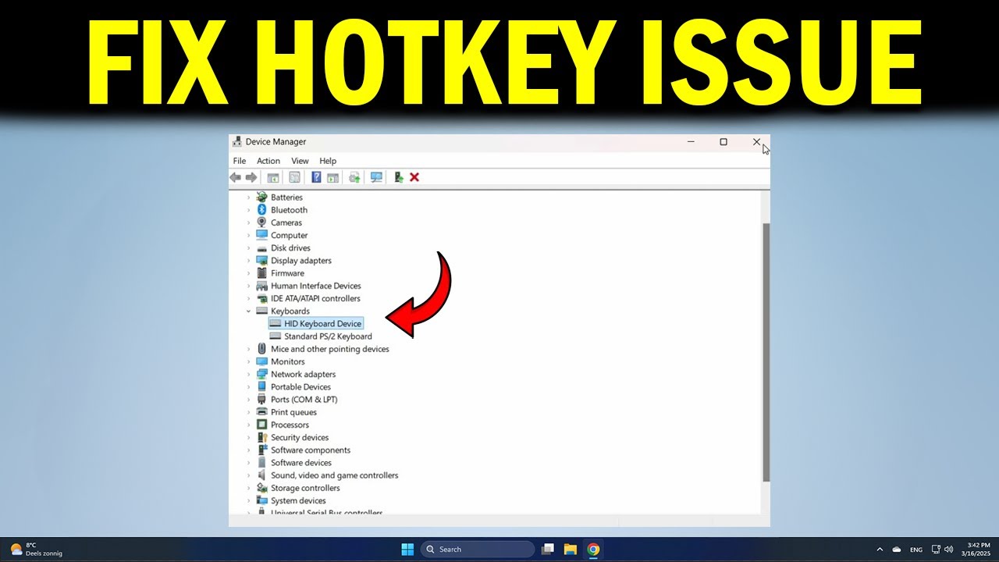The height and width of the screenshot is (562, 999).
Task: Click the Back arrow in the toolbar
Action: pyautogui.click(x=235, y=177)
